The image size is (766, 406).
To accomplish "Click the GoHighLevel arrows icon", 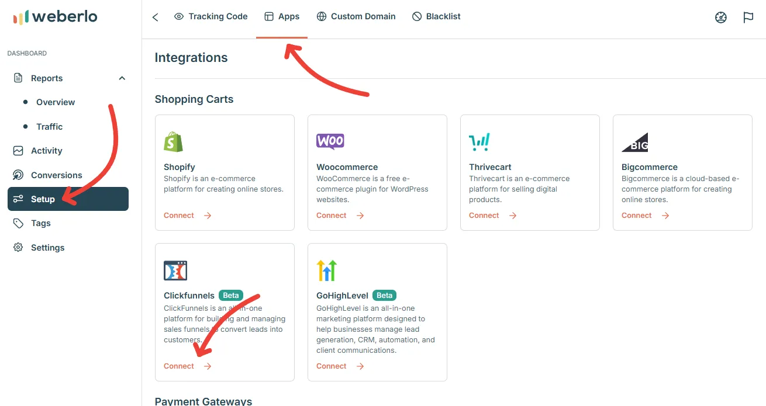I will coord(327,270).
